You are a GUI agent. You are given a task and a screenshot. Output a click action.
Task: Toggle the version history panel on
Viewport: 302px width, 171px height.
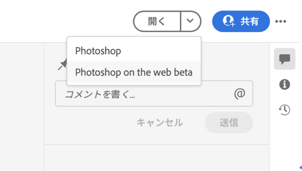[285, 110]
